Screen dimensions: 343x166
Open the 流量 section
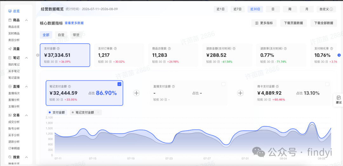17,49
